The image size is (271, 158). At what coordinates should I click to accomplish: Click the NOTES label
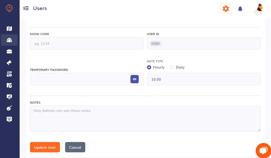coord(35,103)
